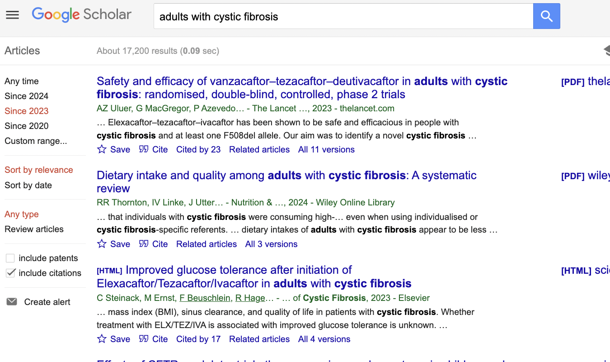
Task: Open Custom range date option
Action: pos(36,141)
